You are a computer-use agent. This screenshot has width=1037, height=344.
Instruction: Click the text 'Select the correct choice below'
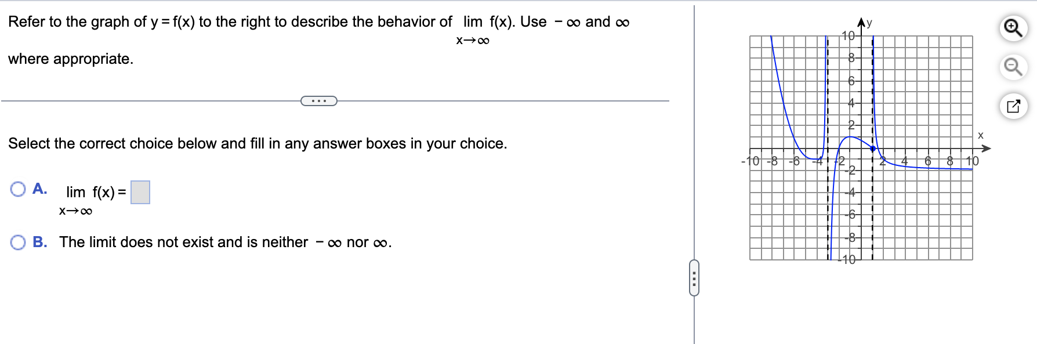coord(256,143)
